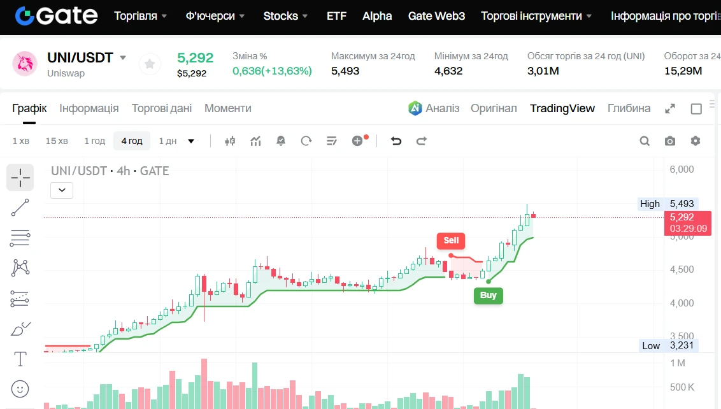
Task: Open the Ф'ючерси menu
Action: [215, 16]
